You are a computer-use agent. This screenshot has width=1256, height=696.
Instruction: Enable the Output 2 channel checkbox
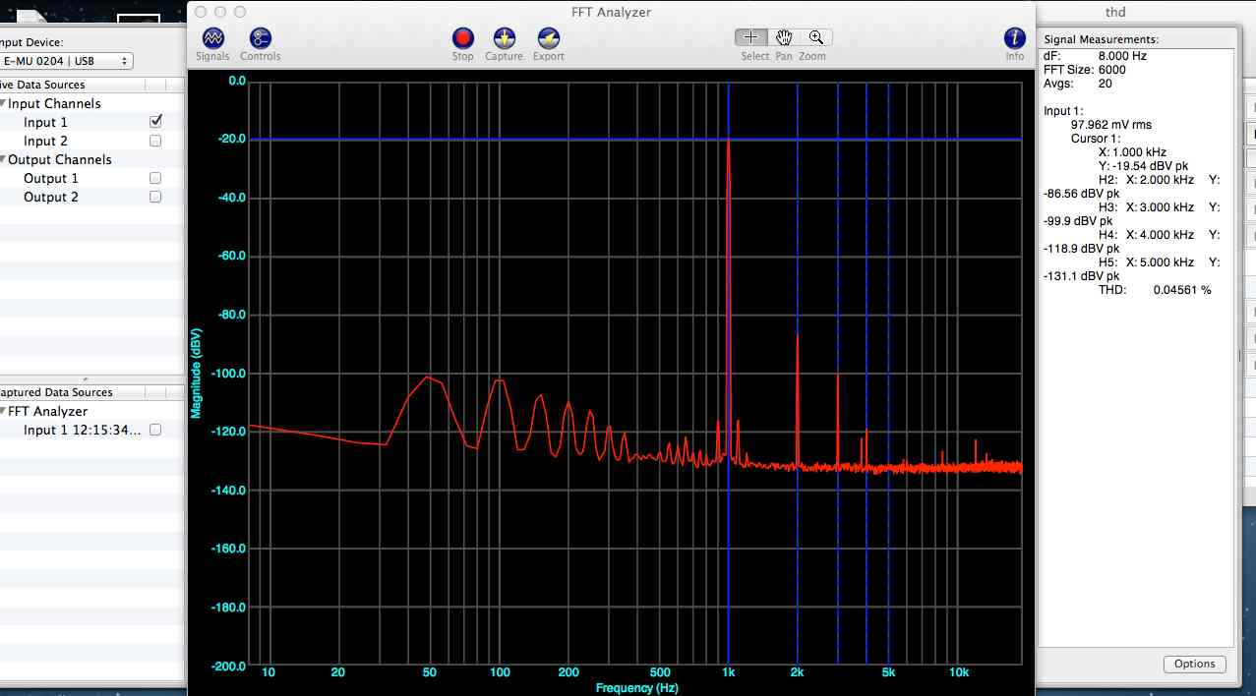(155, 197)
